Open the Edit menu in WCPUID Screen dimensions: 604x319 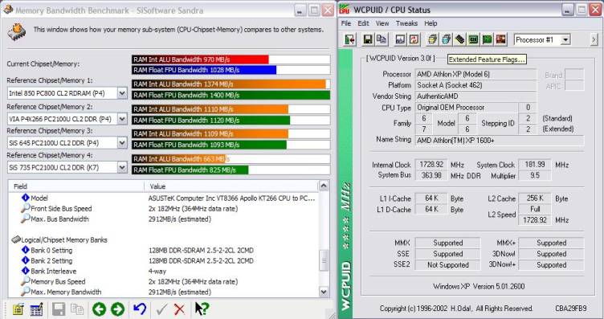coord(363,23)
